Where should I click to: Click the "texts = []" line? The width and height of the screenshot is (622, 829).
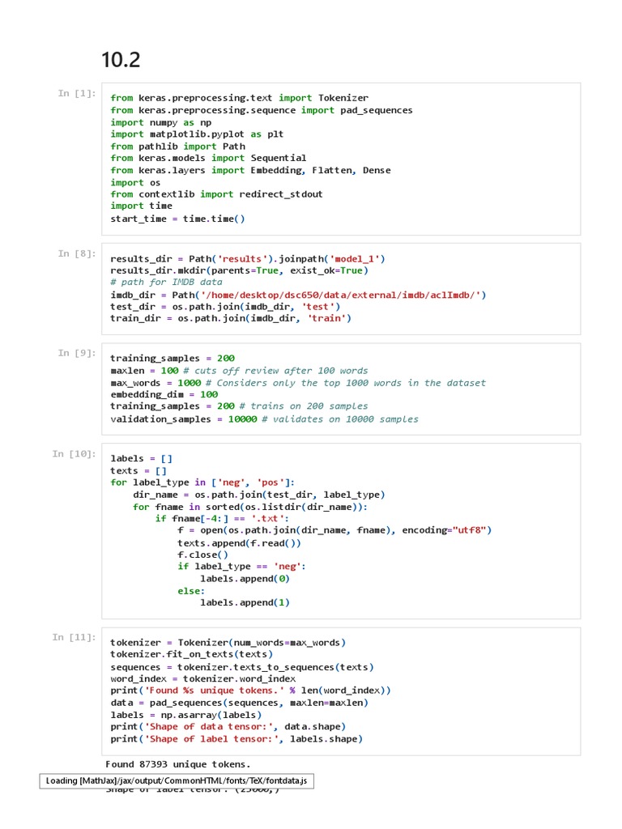point(138,470)
